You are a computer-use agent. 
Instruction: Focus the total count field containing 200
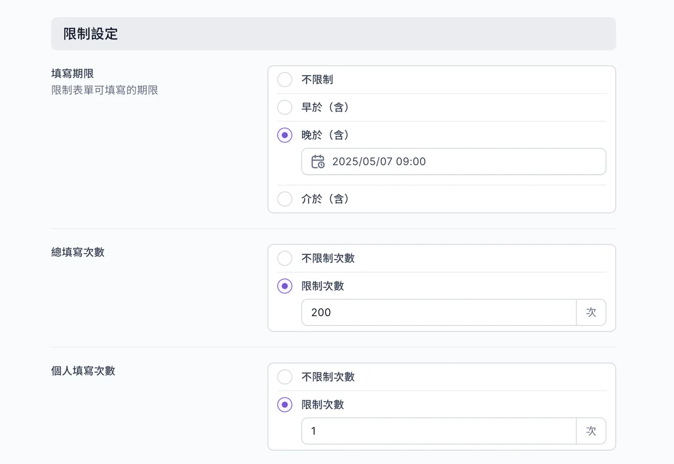pyautogui.click(x=439, y=312)
